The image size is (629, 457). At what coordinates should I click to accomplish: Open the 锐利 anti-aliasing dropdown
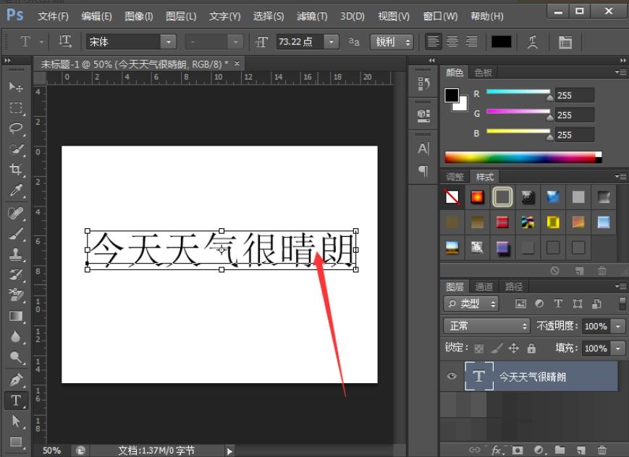click(392, 42)
